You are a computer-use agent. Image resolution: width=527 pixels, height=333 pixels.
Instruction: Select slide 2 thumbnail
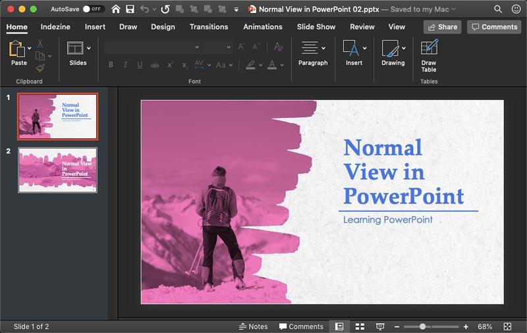click(x=57, y=170)
